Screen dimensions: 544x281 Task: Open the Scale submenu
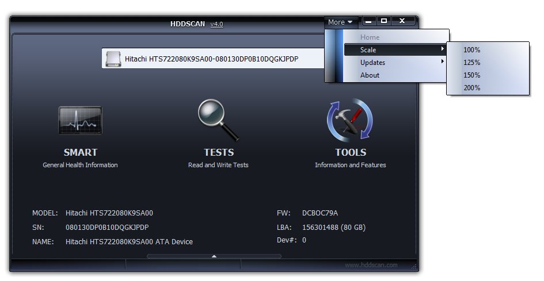[395, 50]
